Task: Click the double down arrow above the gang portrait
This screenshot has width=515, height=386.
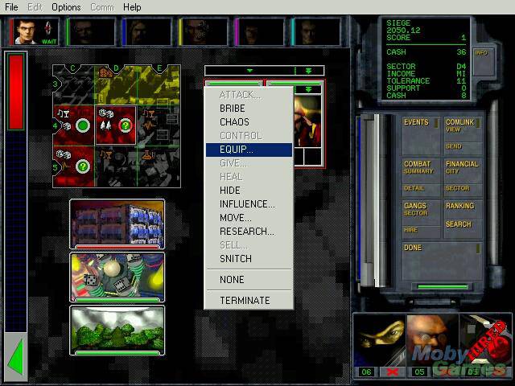Action: click(308, 89)
